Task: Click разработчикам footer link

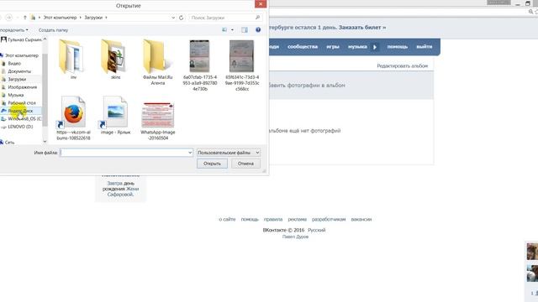Action: click(329, 219)
